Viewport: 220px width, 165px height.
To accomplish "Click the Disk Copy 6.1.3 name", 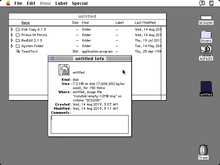I will click(34, 30).
